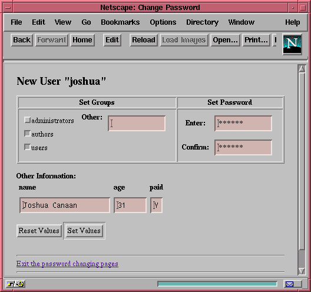Open the Directory menu
The height and width of the screenshot is (292, 311).
click(x=202, y=22)
